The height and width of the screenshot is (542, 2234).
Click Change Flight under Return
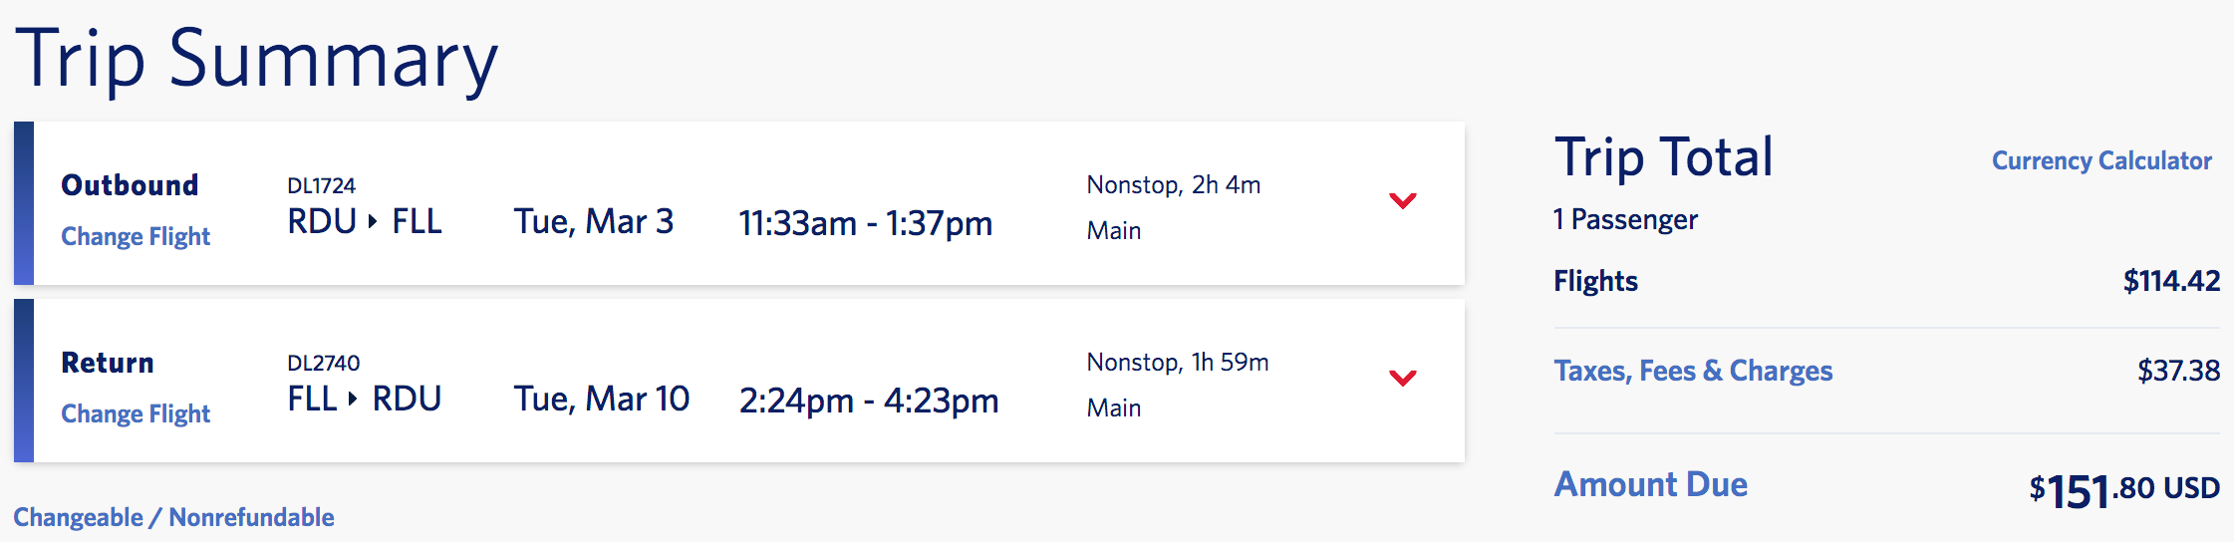point(136,414)
